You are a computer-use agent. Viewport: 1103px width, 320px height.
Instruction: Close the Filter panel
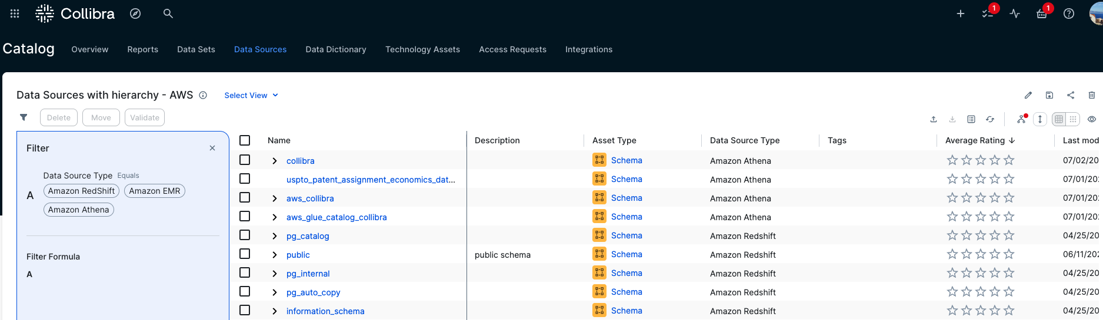coord(212,148)
